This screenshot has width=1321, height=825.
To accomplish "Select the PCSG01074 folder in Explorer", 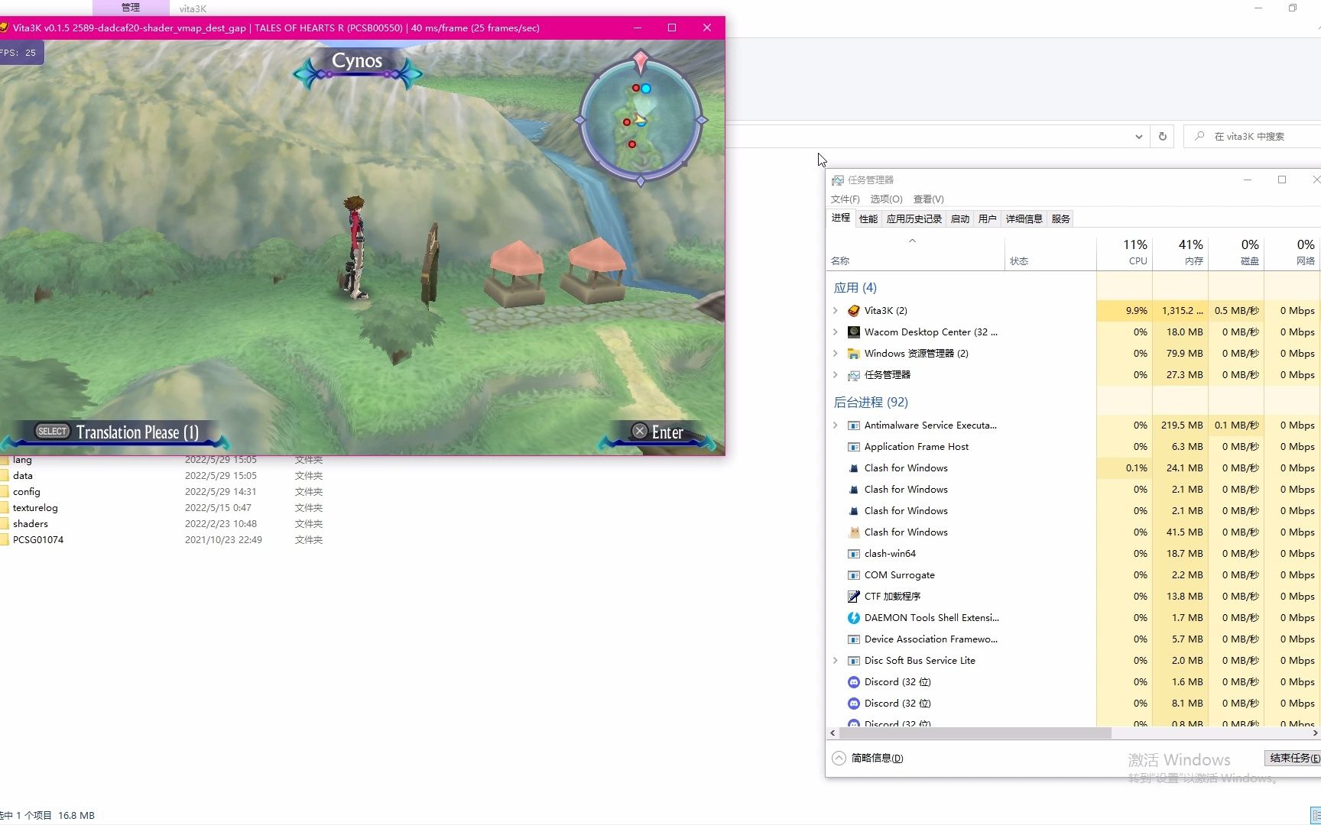I will point(38,540).
